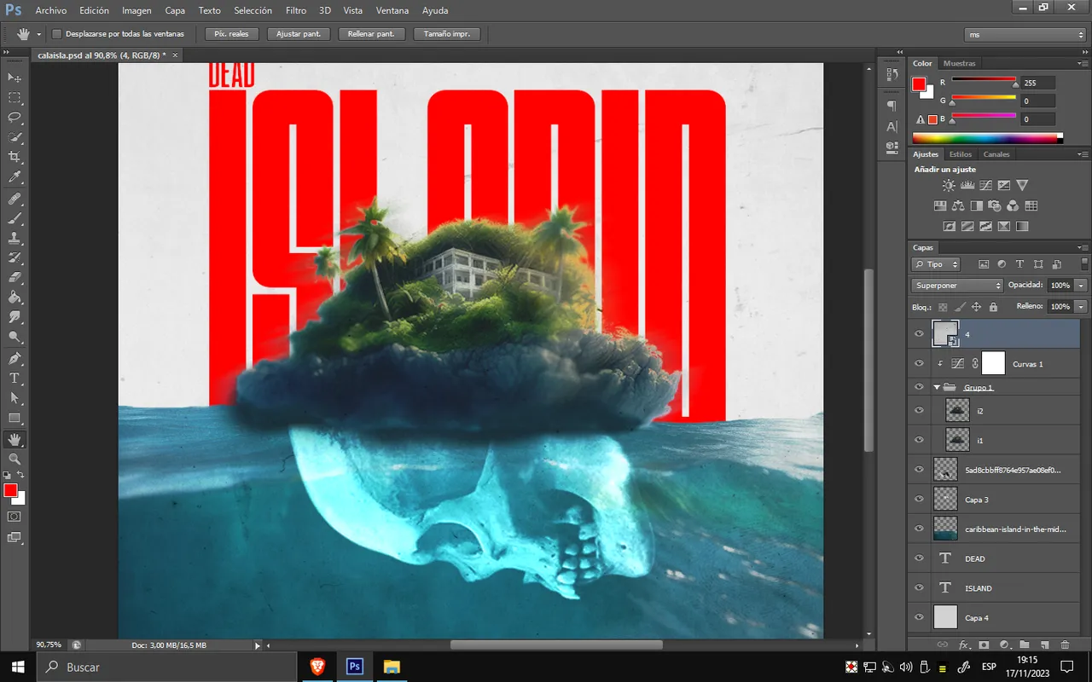1092x682 pixels.
Task: Open Brave browser from taskbar
Action: [317, 667]
